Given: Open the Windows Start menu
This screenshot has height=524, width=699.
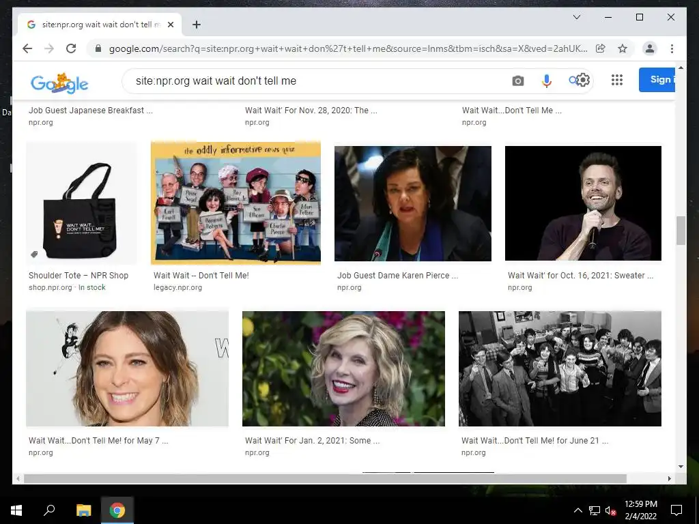Looking at the screenshot, I should [16, 510].
